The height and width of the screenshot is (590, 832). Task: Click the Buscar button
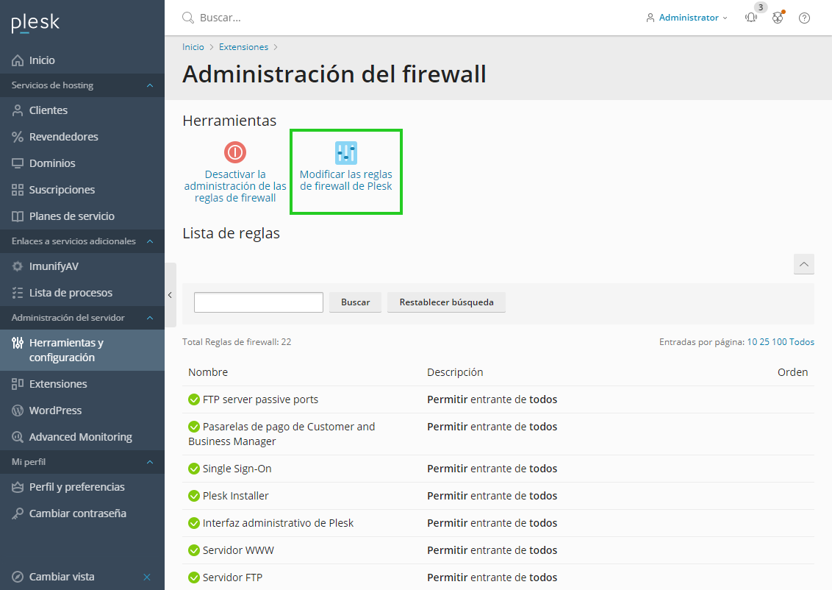(x=356, y=302)
